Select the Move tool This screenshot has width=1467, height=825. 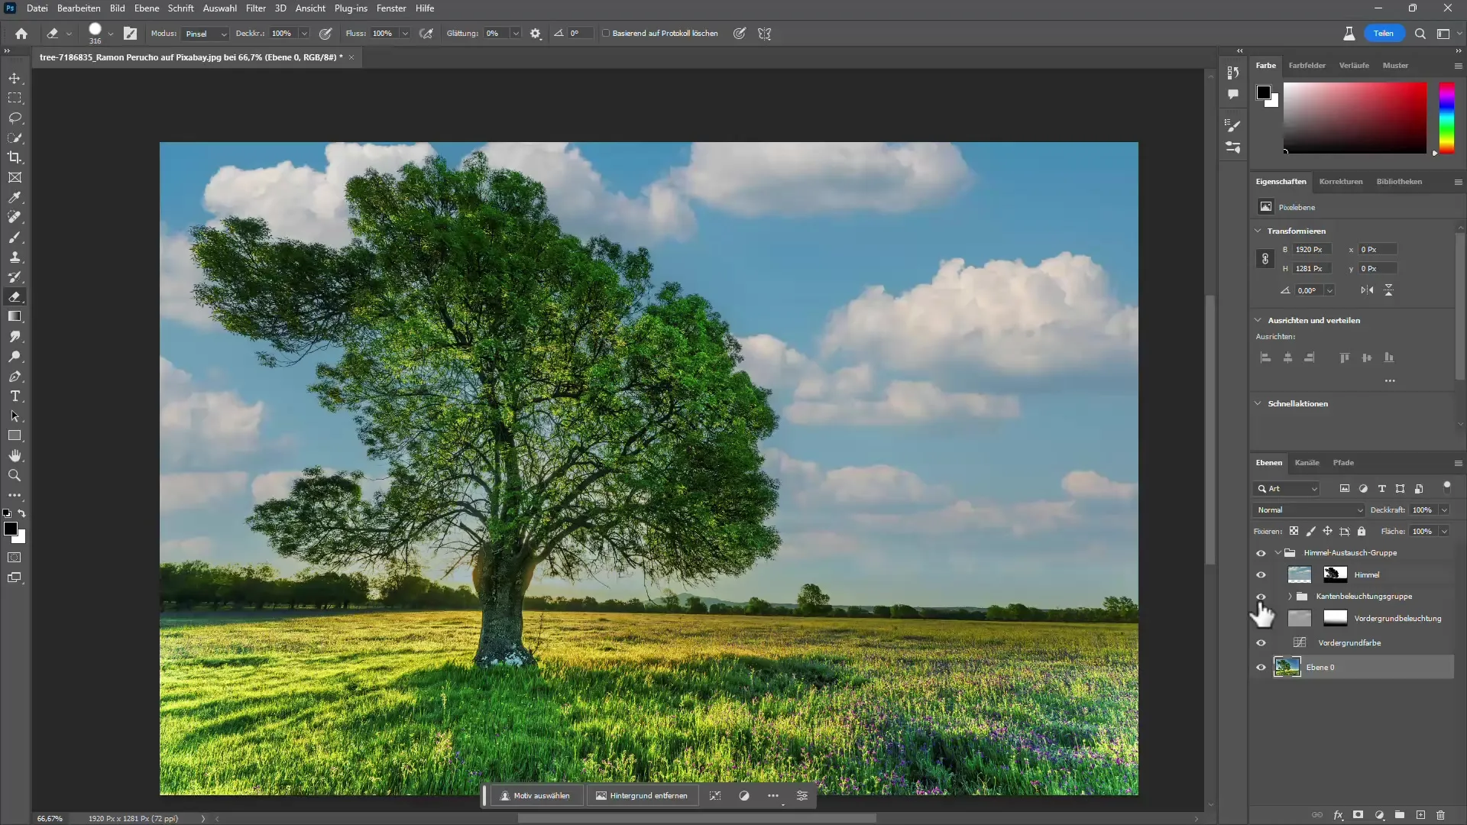click(x=15, y=78)
